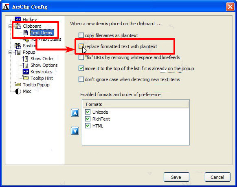237x187 pixels.
Task: Click the Non-Text Items icon
Action: pyautogui.click(x=26, y=40)
